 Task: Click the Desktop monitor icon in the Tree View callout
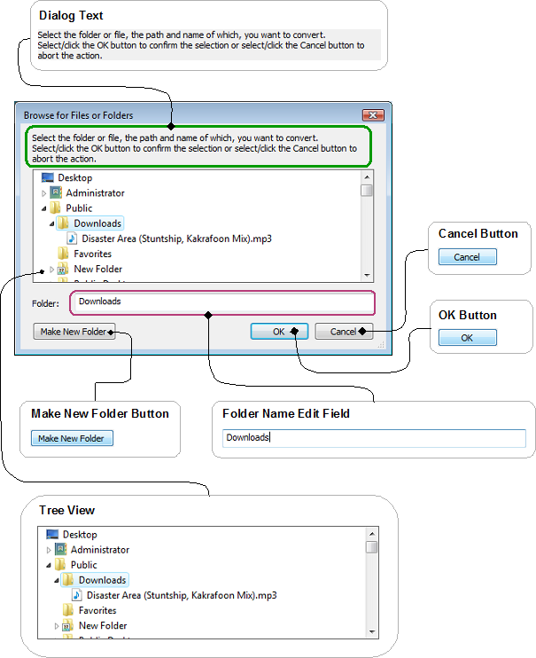[x=52, y=535]
